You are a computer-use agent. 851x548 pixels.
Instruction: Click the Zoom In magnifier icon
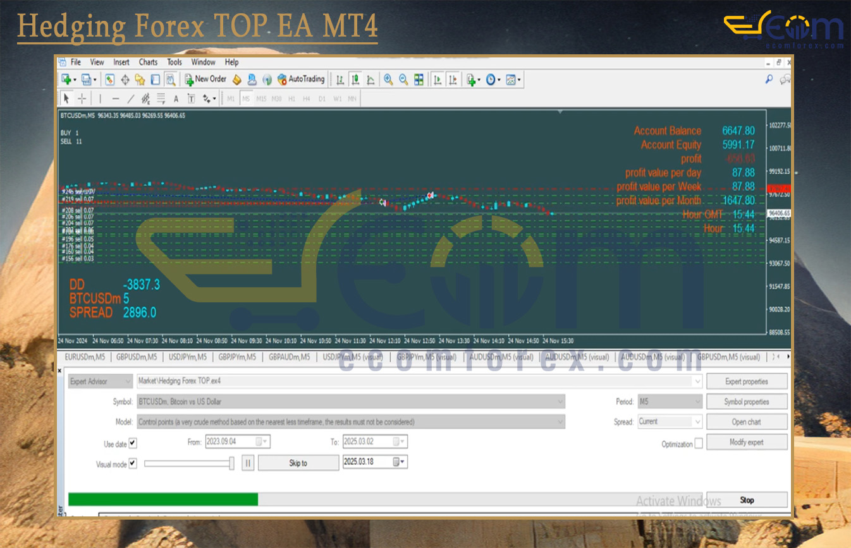(388, 80)
